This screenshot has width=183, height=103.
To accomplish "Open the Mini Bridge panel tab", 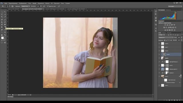I will 10,97.
